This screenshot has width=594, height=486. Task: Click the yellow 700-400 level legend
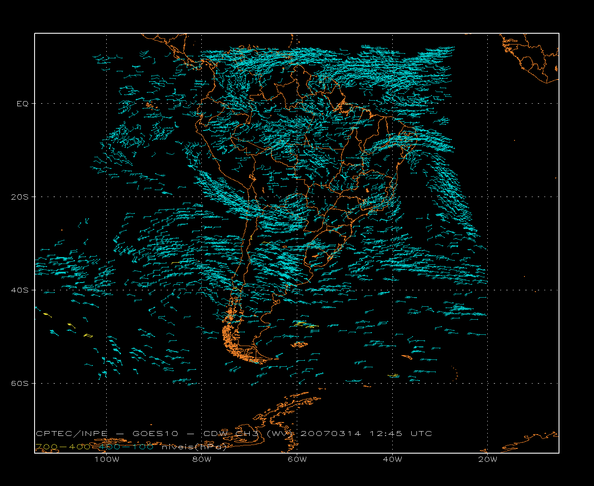coord(63,447)
